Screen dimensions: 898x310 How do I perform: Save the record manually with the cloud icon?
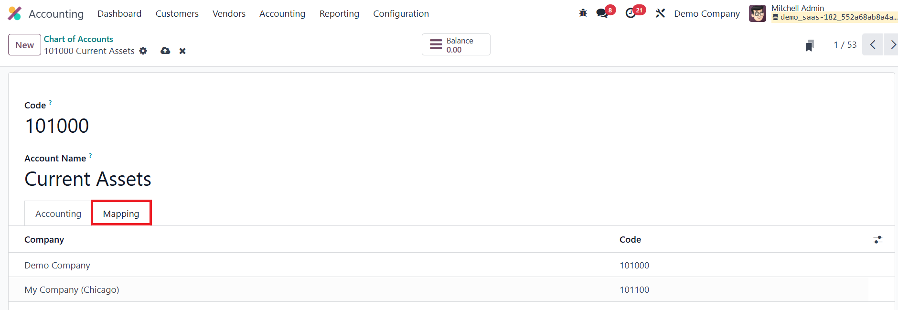coord(165,51)
